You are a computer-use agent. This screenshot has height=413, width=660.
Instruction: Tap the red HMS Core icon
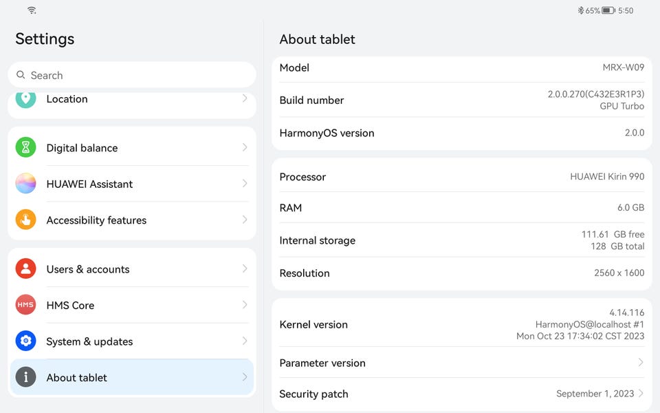click(x=25, y=305)
